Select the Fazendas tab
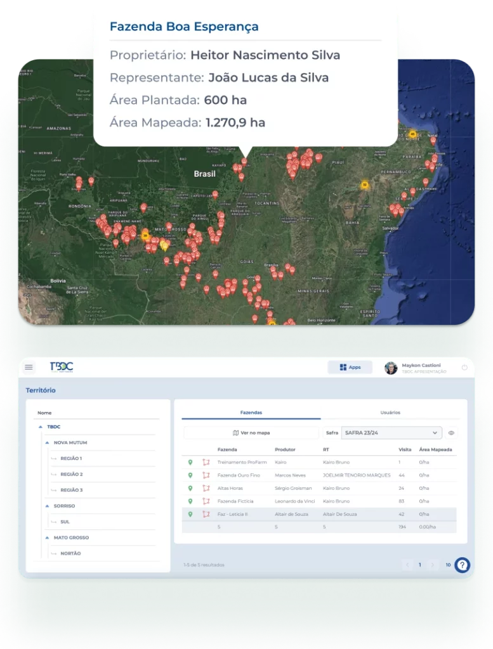 [251, 413]
